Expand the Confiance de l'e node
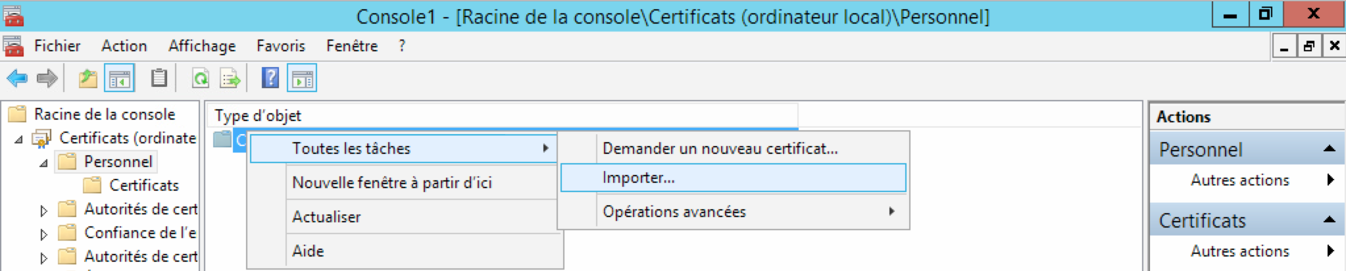This screenshot has height=271, width=1346. click(43, 234)
